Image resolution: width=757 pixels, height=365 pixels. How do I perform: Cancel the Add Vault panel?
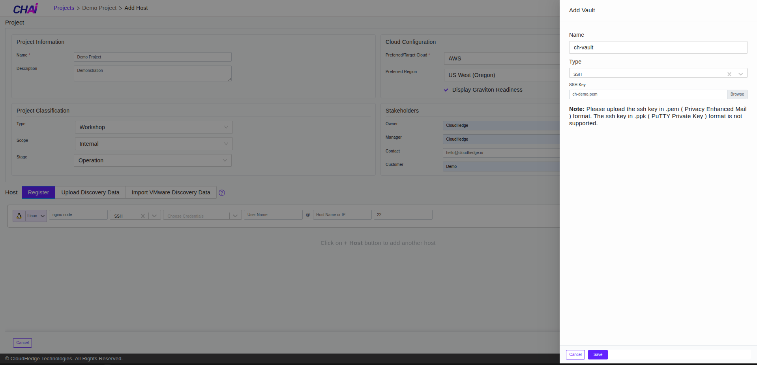tap(575, 355)
